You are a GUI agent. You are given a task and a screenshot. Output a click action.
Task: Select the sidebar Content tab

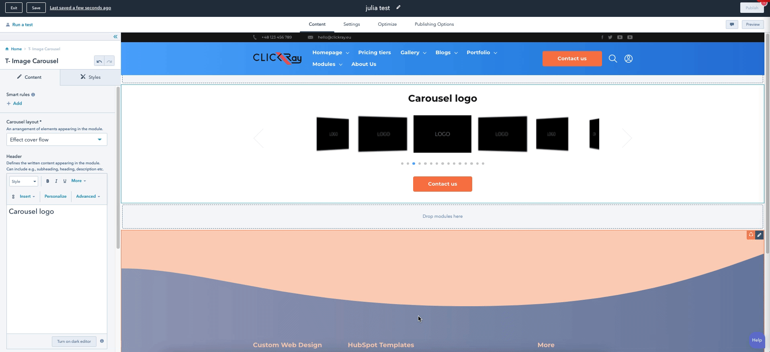[30, 77]
